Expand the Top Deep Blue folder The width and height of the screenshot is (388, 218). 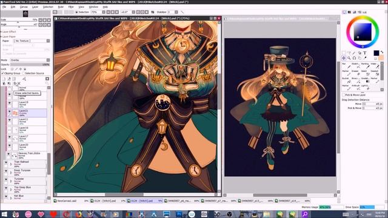11,190
